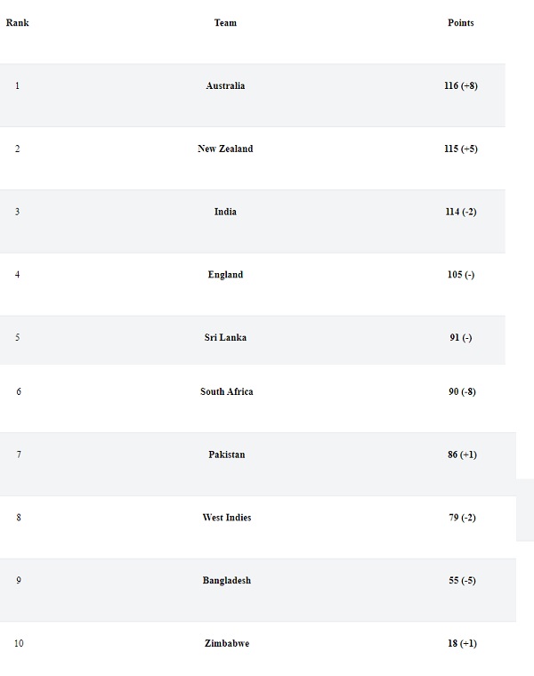
Task: Click Australia's 116 (+8) points value
Action: click(460, 86)
